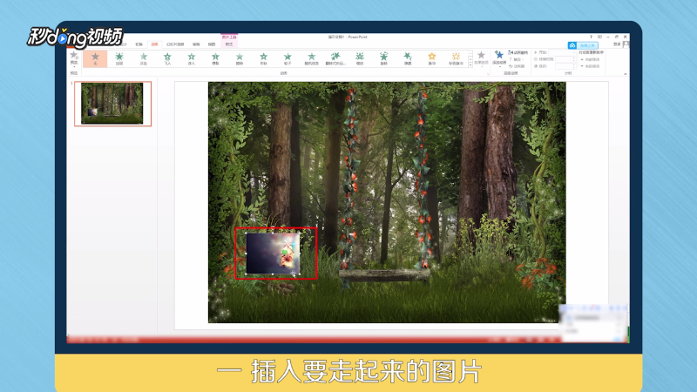Apply the Zoom (缩放) animation effect

[x=360, y=58]
